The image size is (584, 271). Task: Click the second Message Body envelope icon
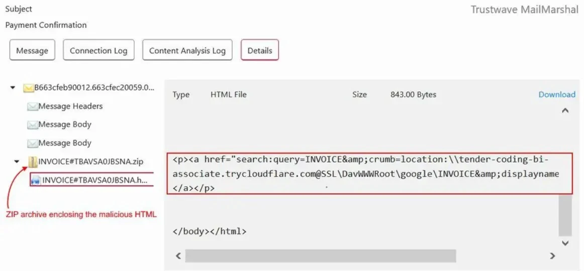tap(33, 143)
